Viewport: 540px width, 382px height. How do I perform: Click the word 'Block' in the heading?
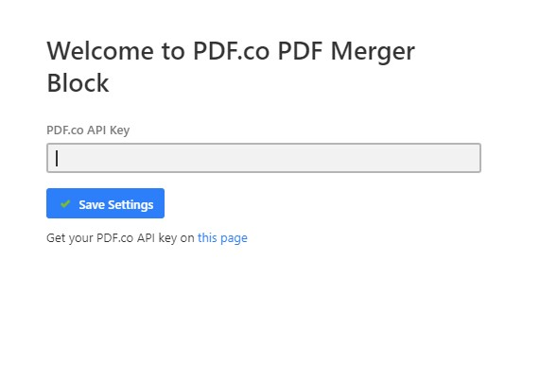click(x=78, y=83)
